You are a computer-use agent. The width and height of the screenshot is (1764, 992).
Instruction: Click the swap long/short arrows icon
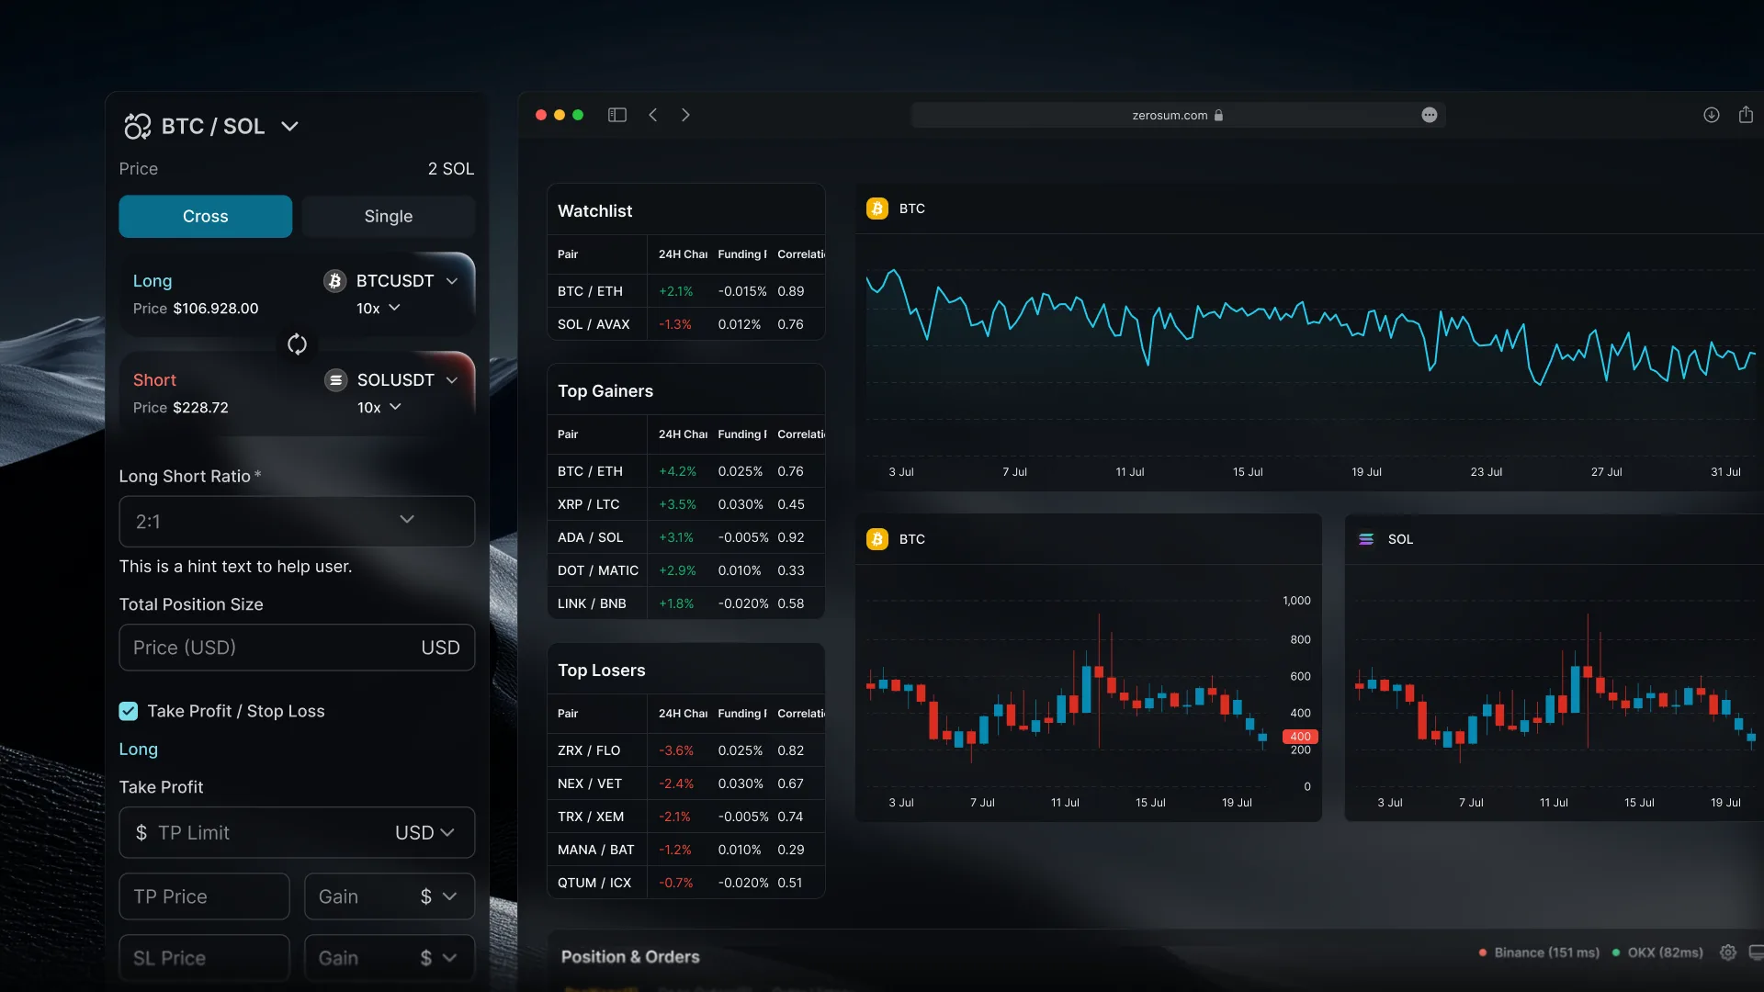click(297, 344)
